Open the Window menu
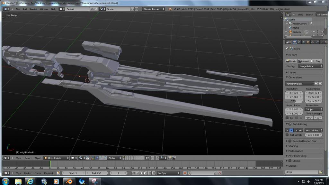This screenshot has height=185, width=329. click(x=44, y=9)
